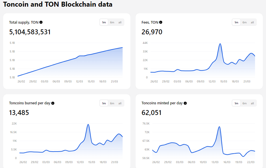Select 6m range on Toncoins burned chart
Viewport: 266px width, 168px height.
112,103
